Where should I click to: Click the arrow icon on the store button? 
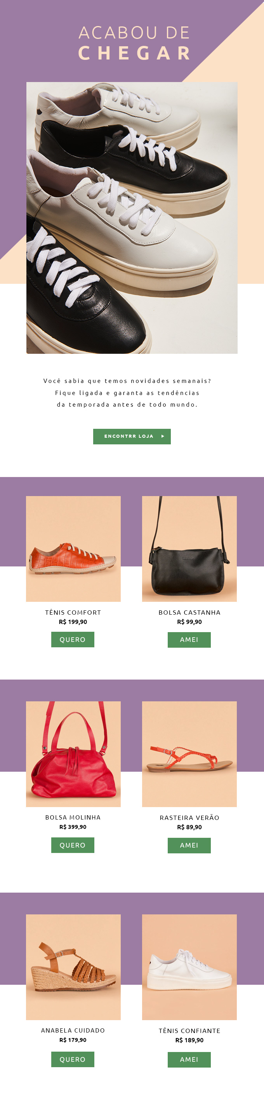(x=163, y=436)
